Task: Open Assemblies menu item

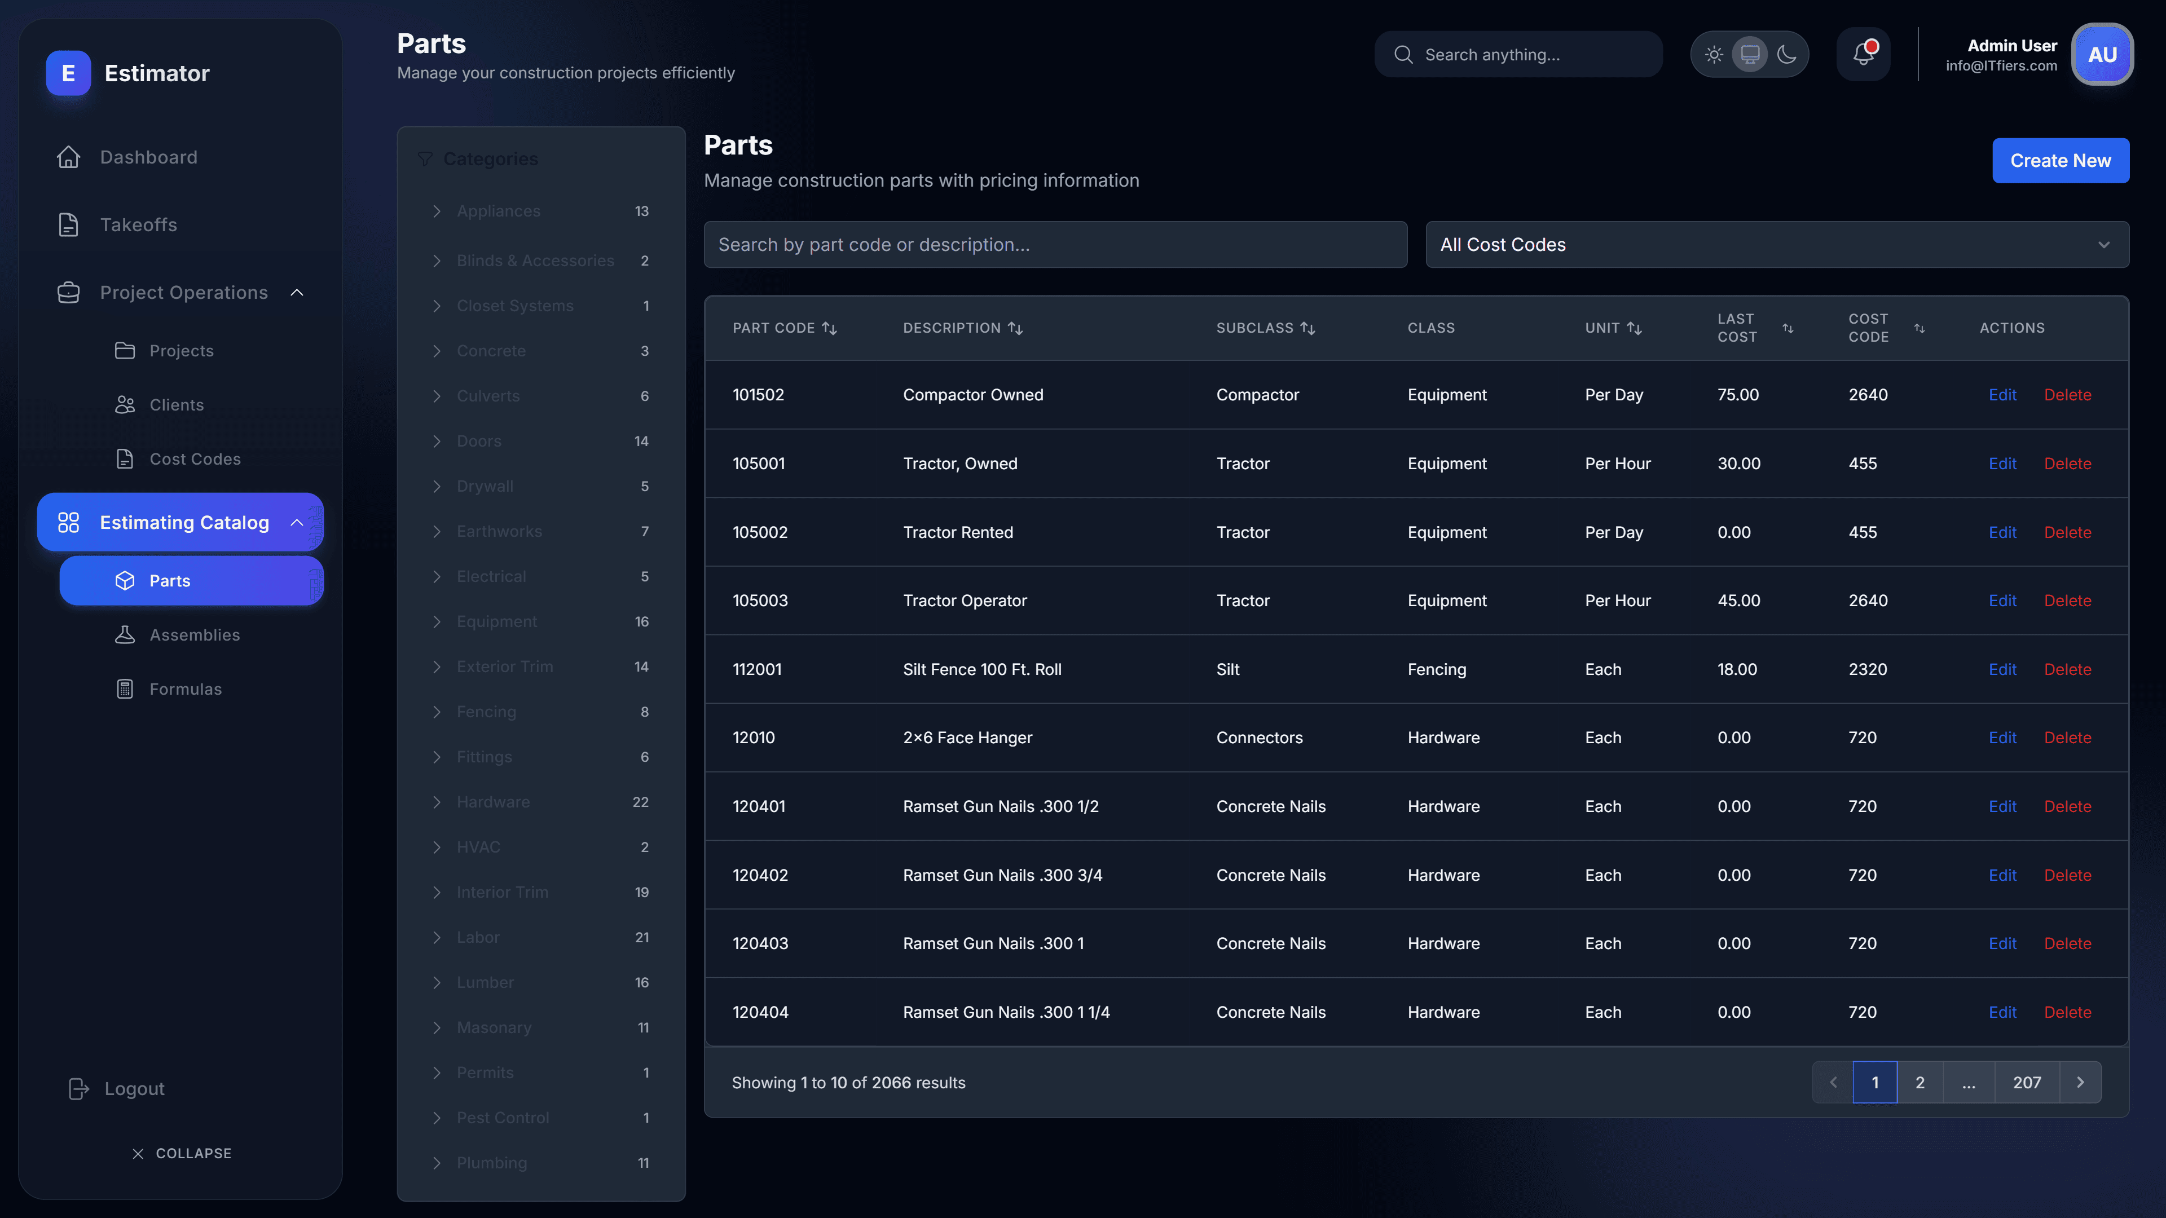Action: click(x=192, y=634)
